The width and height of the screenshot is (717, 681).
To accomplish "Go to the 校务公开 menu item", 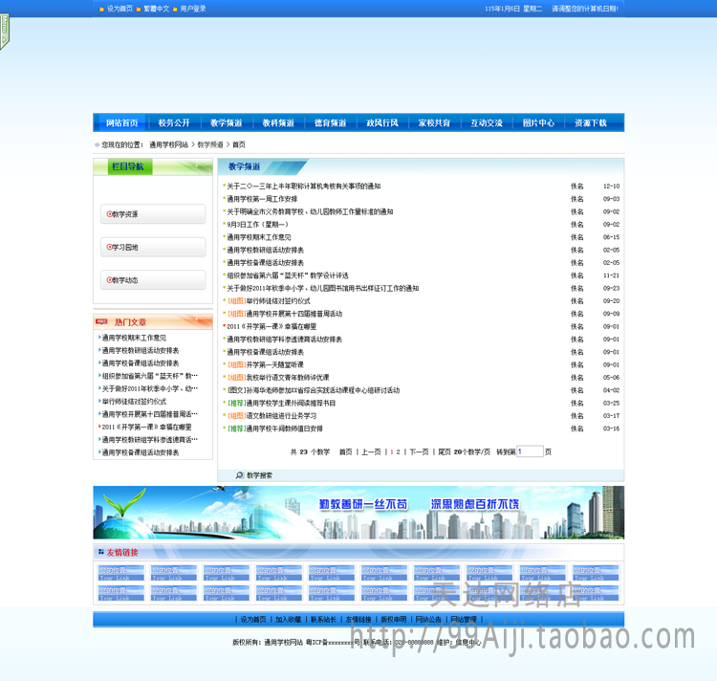I will pos(174,123).
